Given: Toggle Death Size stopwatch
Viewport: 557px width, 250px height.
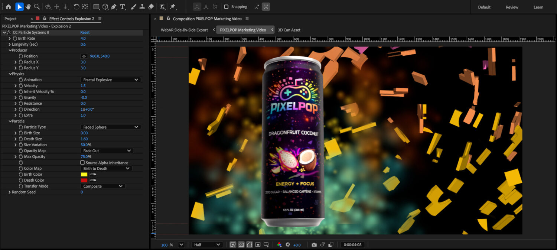Looking at the screenshot, I should click(x=21, y=139).
